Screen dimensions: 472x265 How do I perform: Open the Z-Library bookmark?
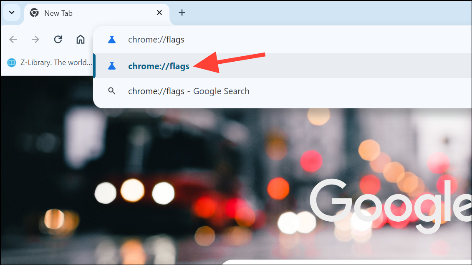point(50,62)
